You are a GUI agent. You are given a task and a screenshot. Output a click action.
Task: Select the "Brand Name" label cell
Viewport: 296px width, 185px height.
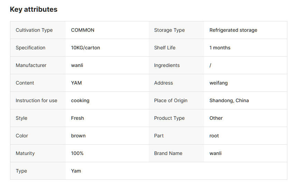[168, 153]
